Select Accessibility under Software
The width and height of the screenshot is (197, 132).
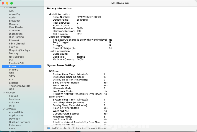pyautogui.click(x=16, y=112)
